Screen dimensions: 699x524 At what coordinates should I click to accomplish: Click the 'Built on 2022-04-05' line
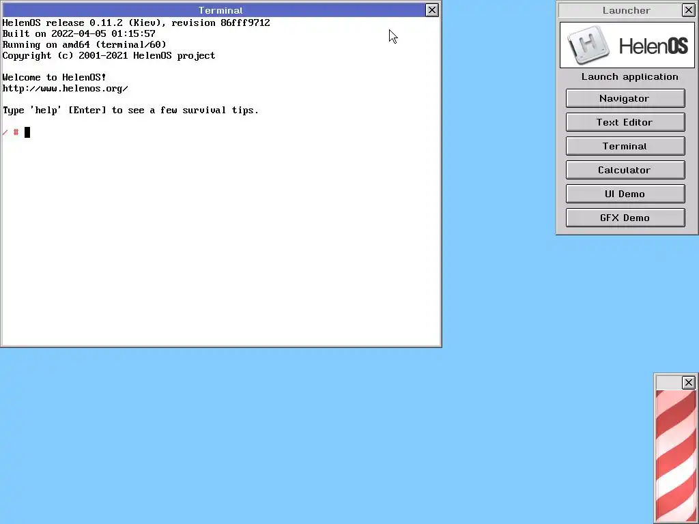[79, 33]
